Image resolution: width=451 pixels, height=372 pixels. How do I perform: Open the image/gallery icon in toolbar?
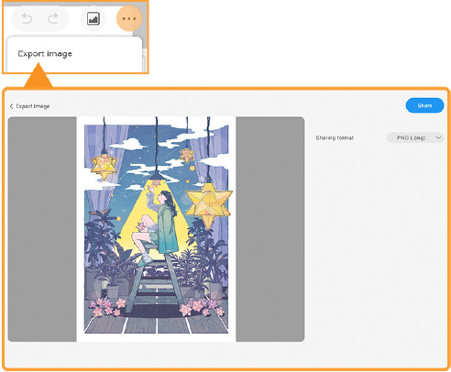coord(93,18)
